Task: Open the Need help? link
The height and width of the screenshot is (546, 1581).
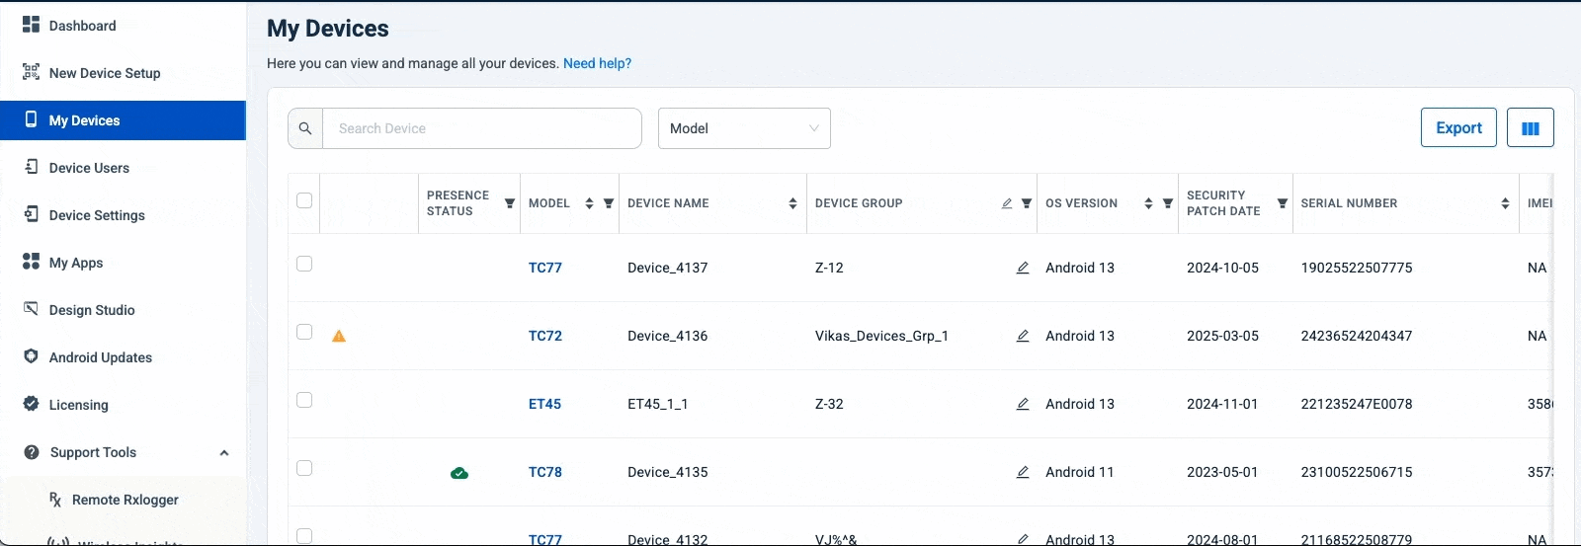Action: [597, 63]
